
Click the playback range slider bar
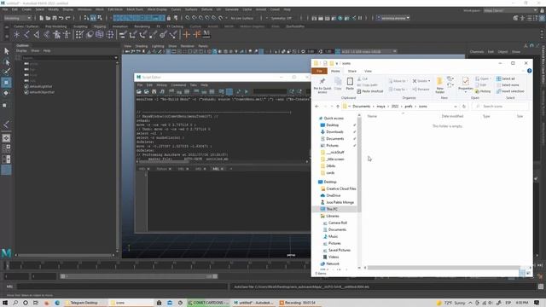click(139, 276)
